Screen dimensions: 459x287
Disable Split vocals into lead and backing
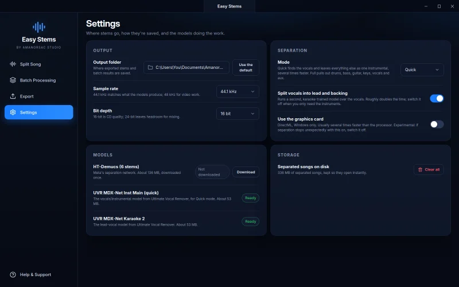pos(437,98)
